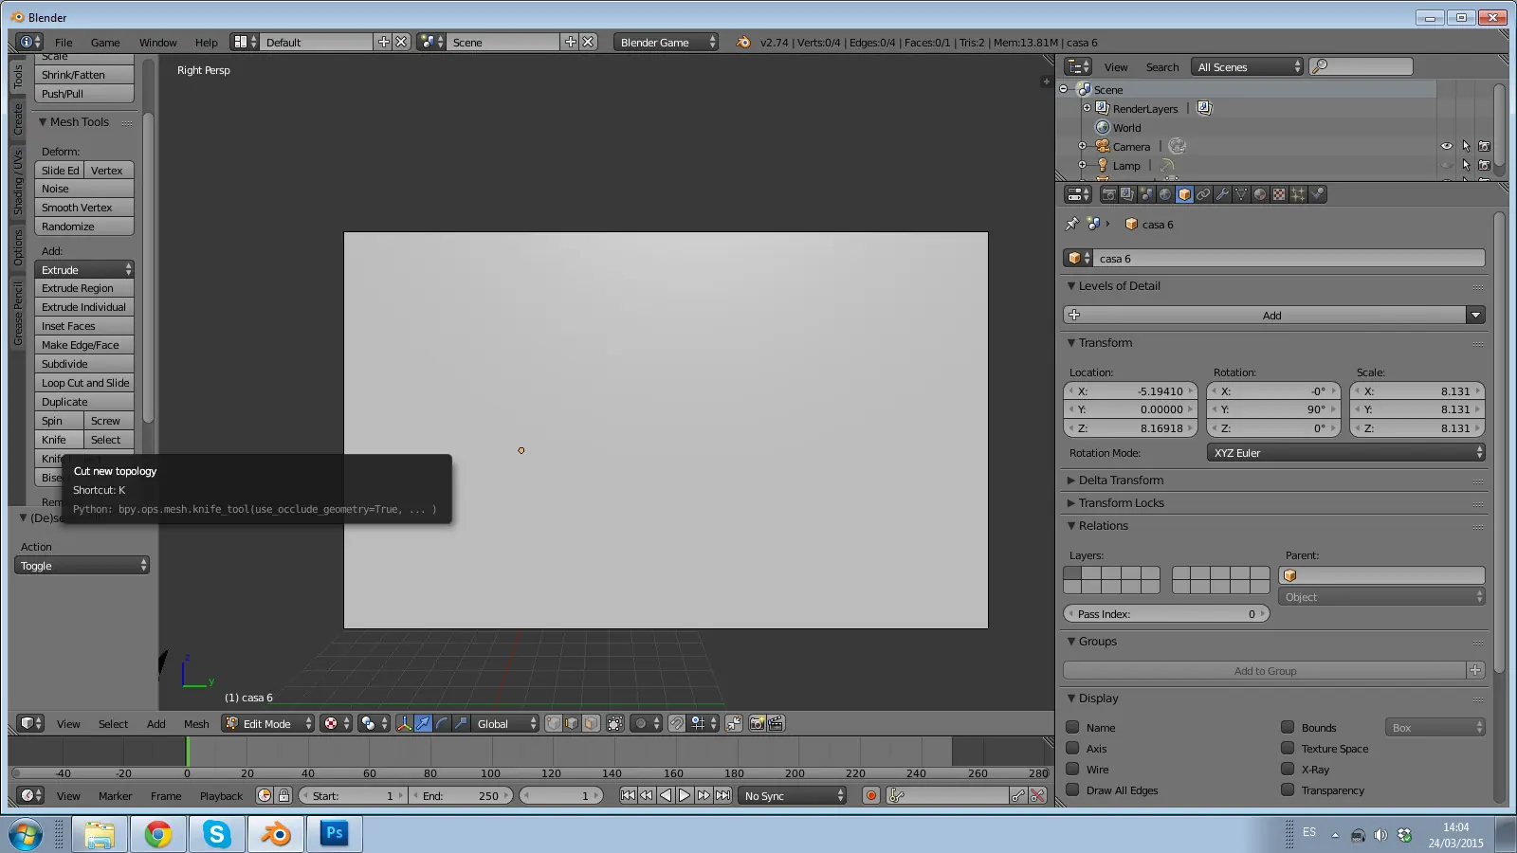The height and width of the screenshot is (853, 1517).
Task: Select Edge select mode icon
Action: click(x=572, y=723)
